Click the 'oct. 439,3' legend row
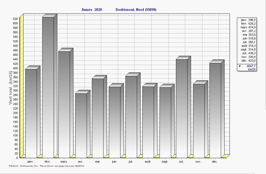266x174 pixels. 248,53
